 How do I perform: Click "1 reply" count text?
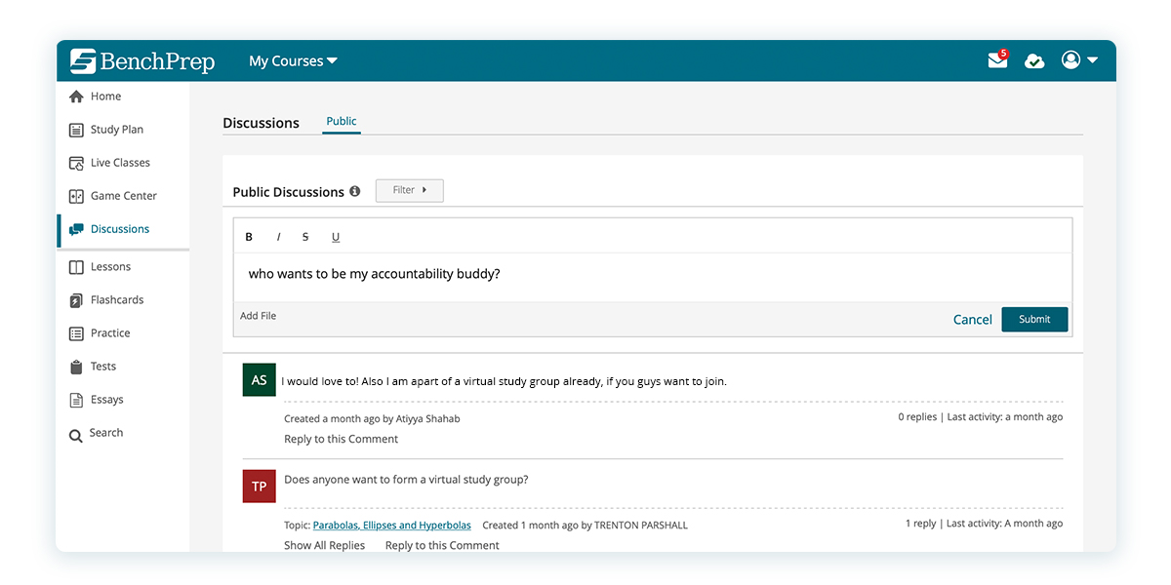(x=920, y=524)
